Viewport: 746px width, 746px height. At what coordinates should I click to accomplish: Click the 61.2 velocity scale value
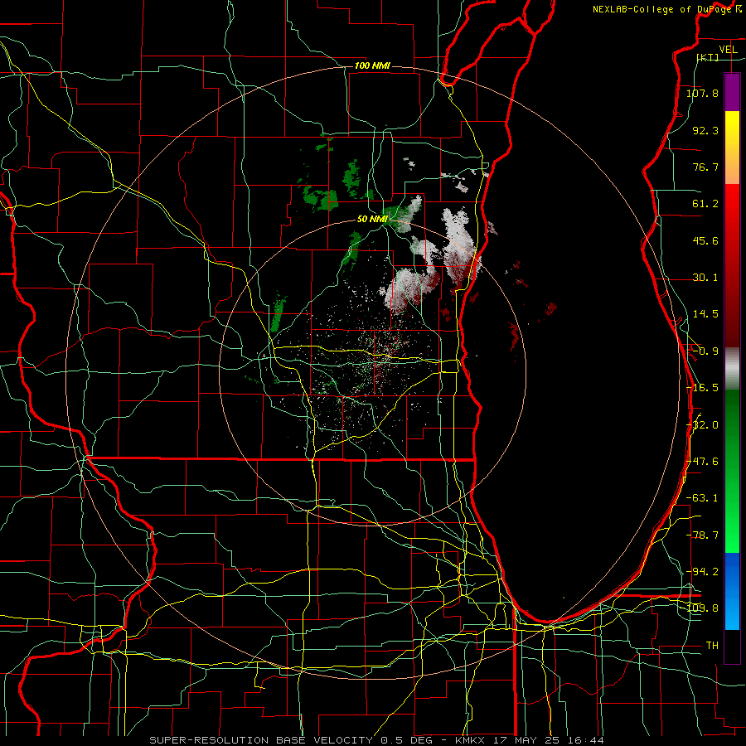[x=705, y=204]
